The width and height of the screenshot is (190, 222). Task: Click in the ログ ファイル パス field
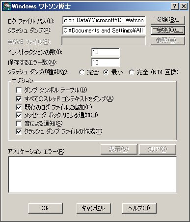(104, 20)
